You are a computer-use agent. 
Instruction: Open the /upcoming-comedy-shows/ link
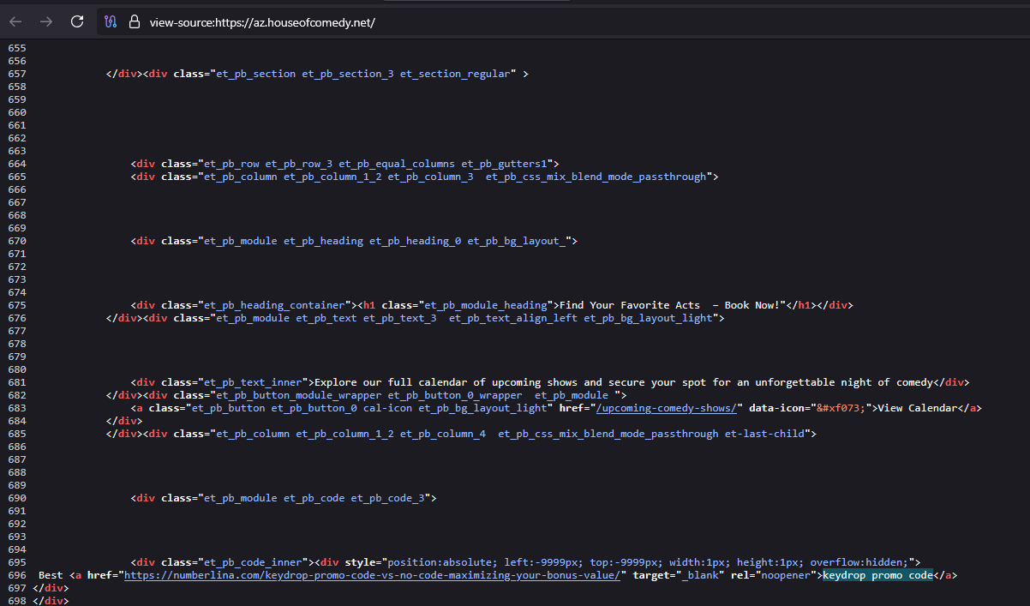[668, 408]
